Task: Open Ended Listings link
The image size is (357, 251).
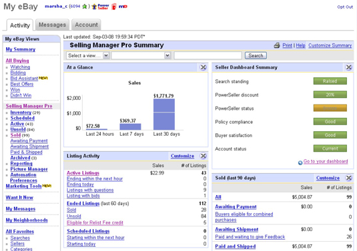Action: tap(83, 204)
